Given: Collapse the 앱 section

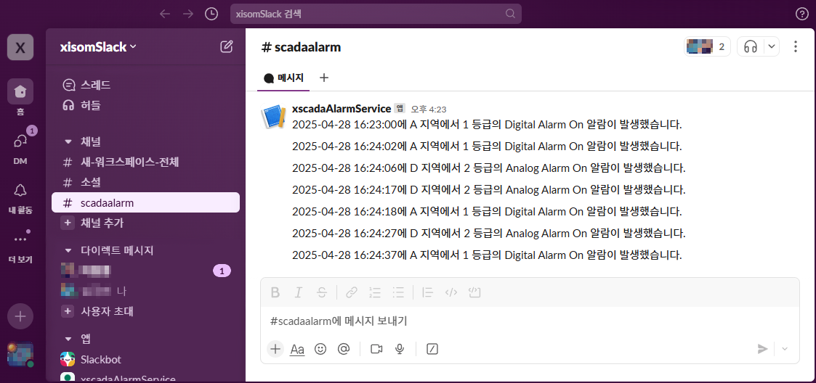Looking at the screenshot, I should (68, 339).
